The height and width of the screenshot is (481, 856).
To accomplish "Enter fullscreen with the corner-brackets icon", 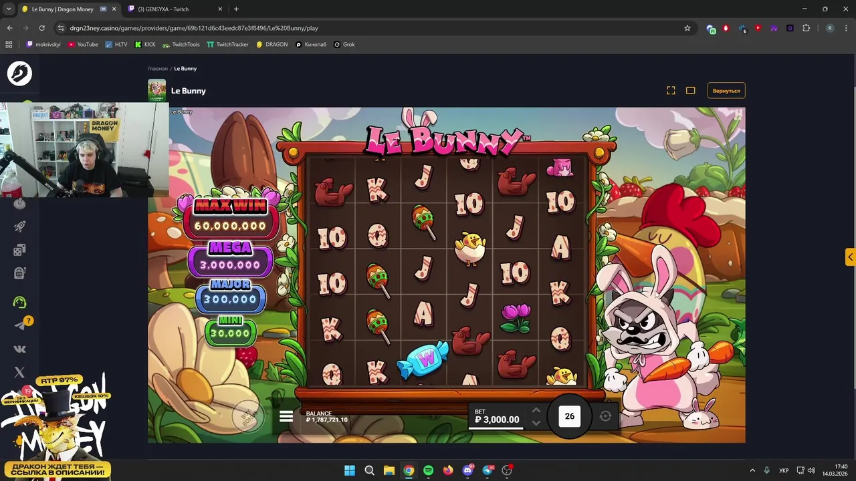I will (671, 90).
